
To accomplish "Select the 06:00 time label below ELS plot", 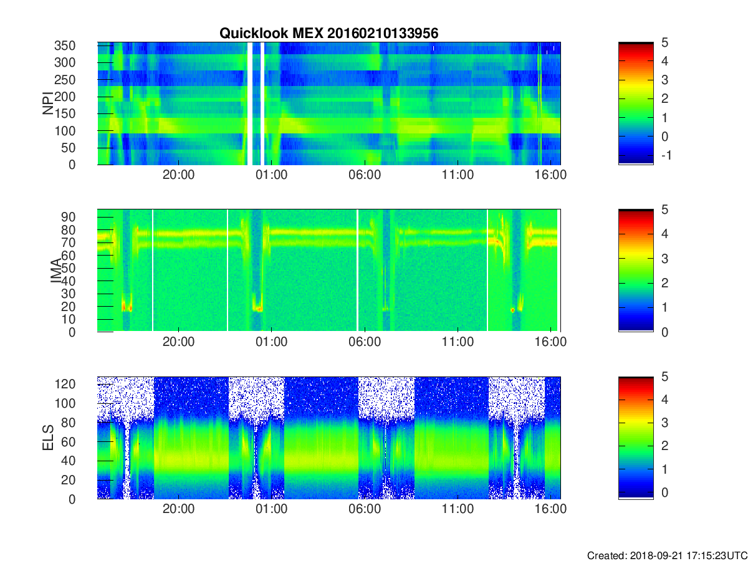I will [x=365, y=511].
